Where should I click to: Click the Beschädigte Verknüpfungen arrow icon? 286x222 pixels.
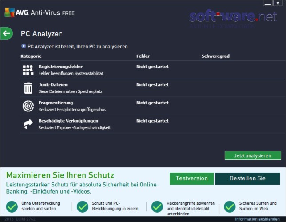click(28, 124)
